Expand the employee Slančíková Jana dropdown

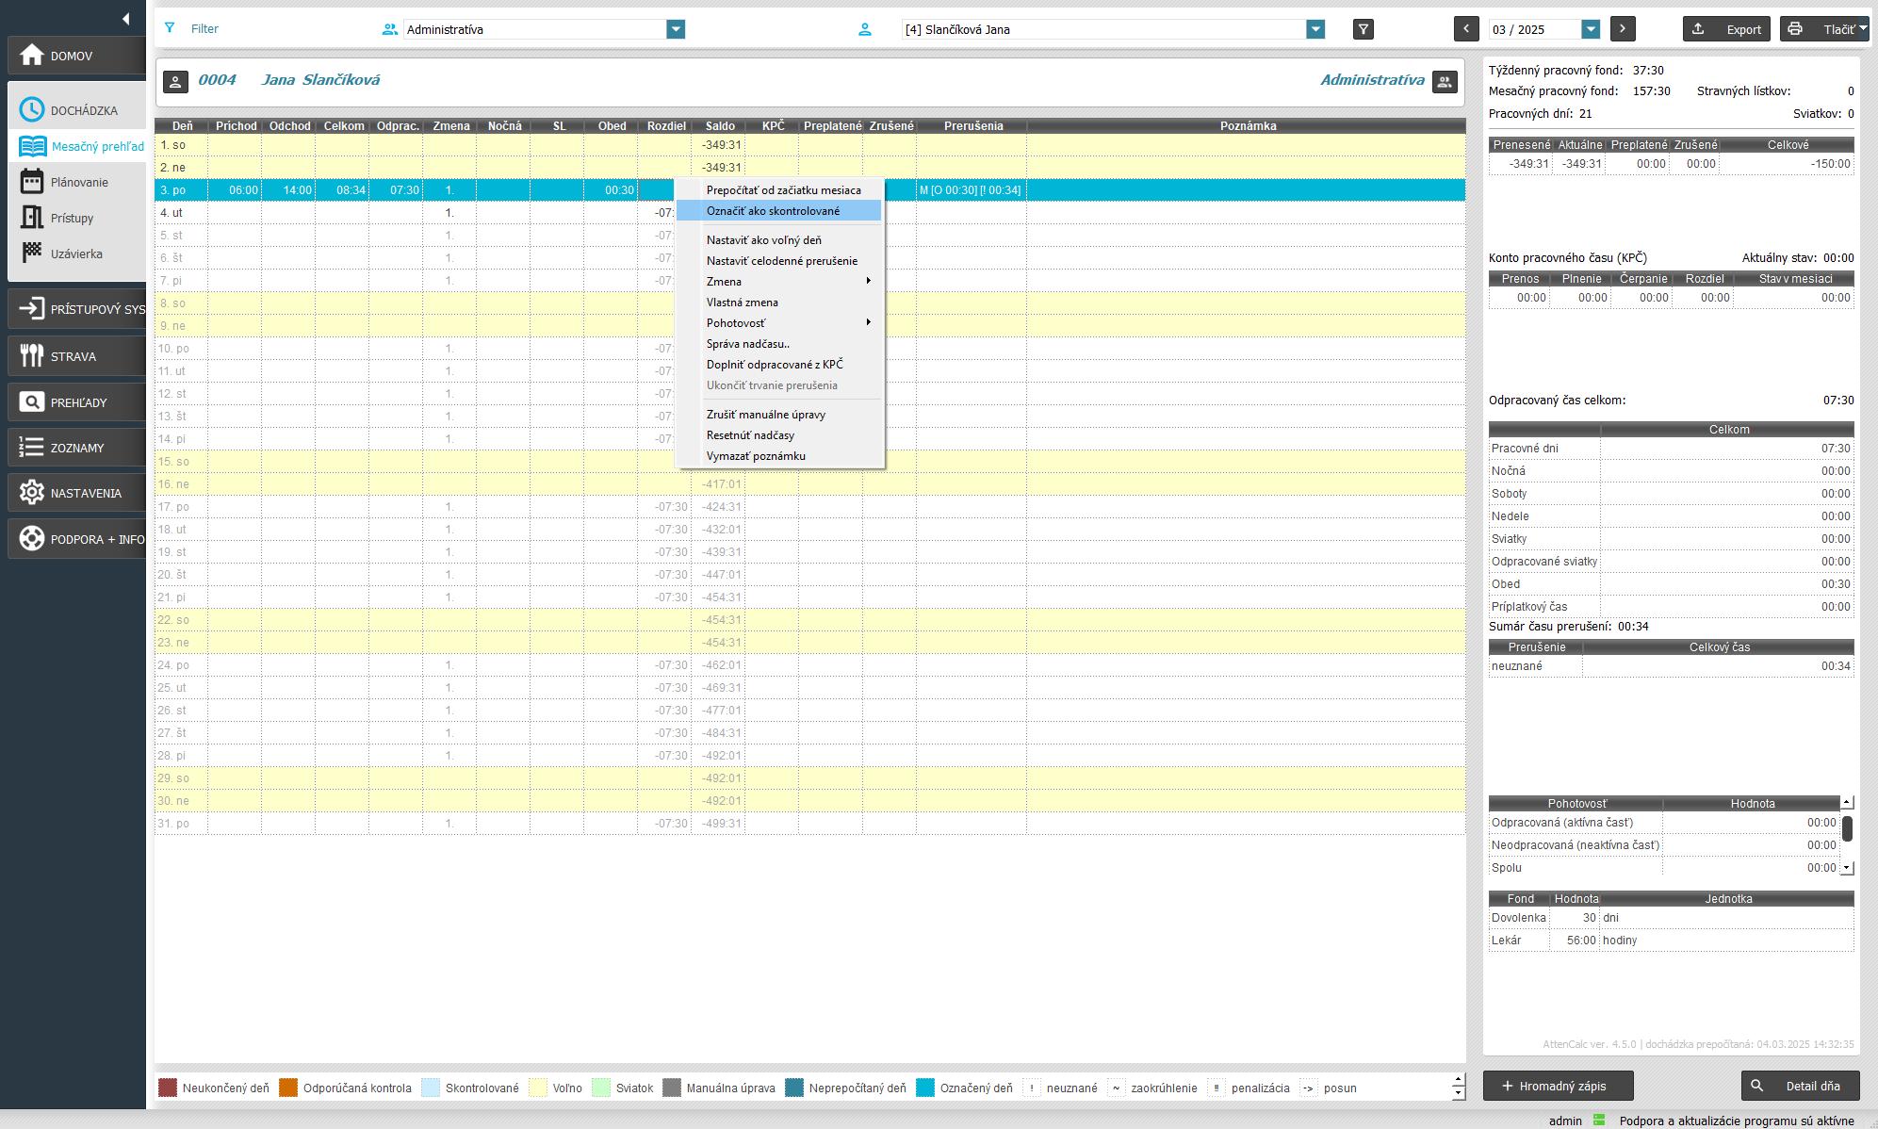(1315, 29)
